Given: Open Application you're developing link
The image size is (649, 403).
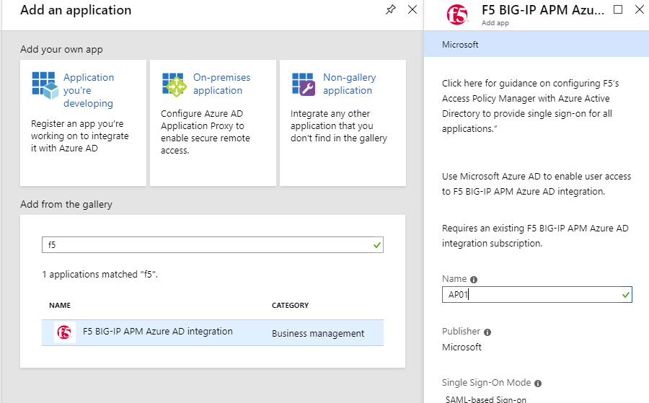Looking at the screenshot, I should [x=89, y=90].
